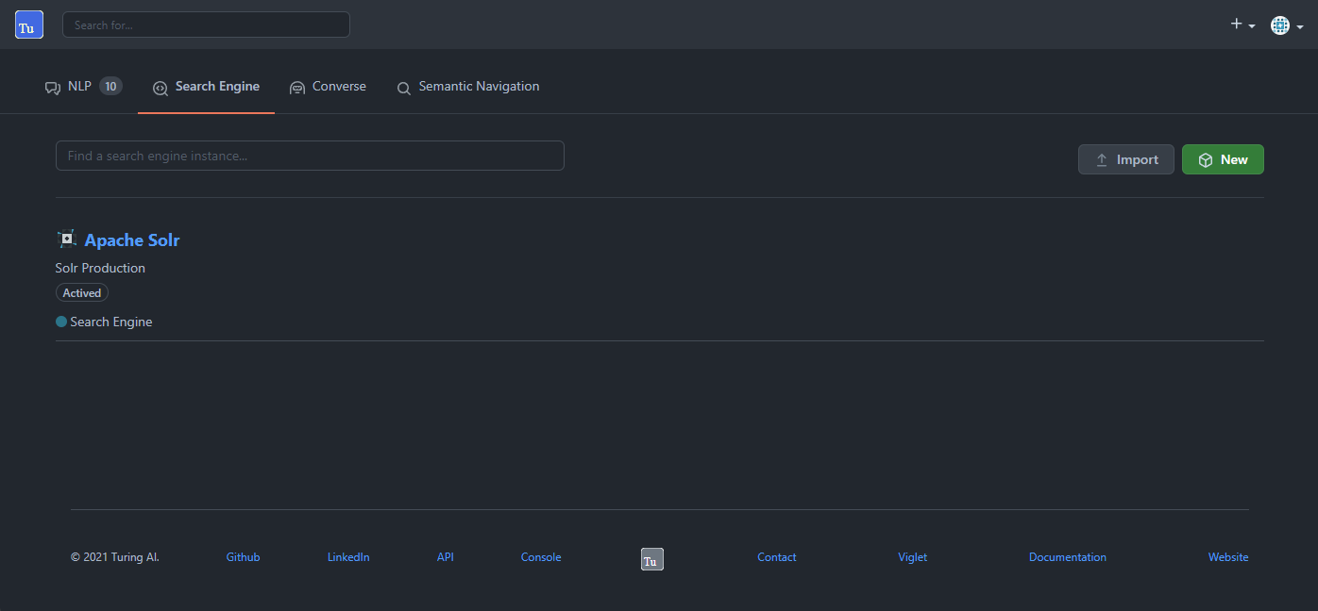Click the speech bubble icon beside NLP
1318x611 pixels.
click(x=52, y=87)
